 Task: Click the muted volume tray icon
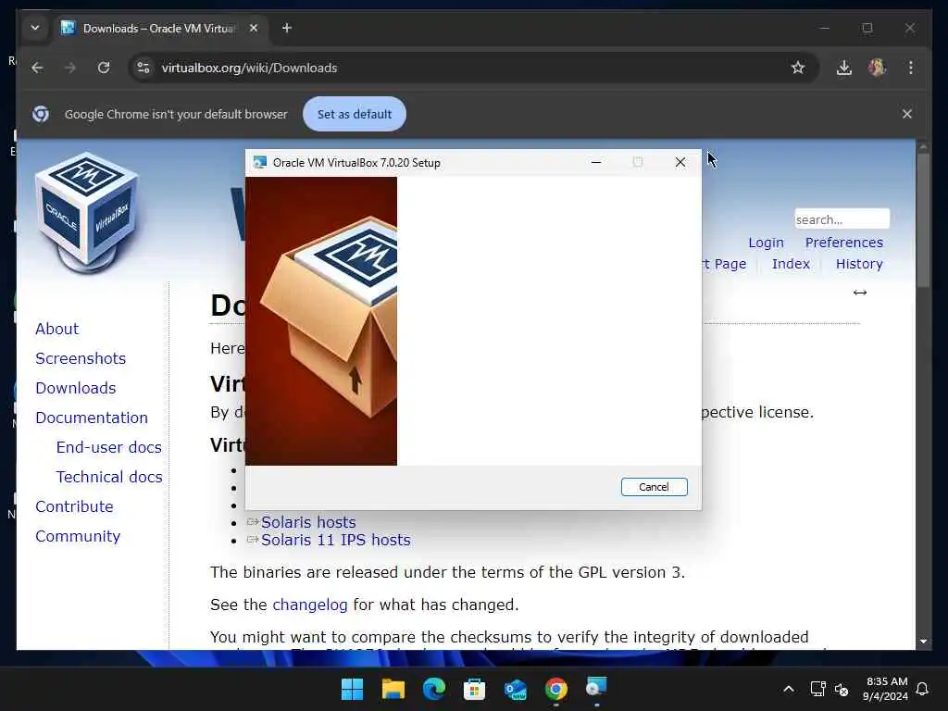[x=841, y=689]
